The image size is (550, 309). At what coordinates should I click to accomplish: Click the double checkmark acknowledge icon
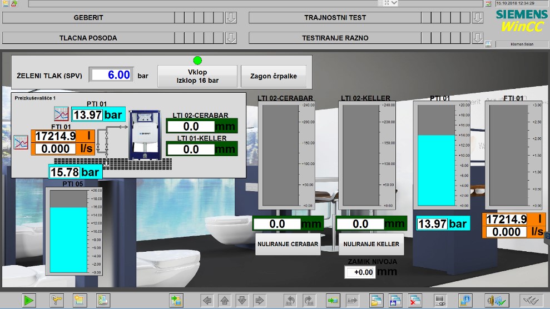click(531, 300)
